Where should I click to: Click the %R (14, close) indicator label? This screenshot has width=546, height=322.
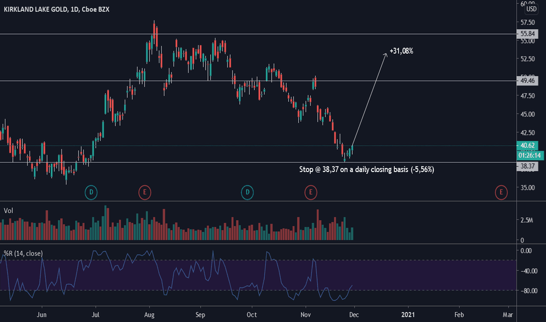(x=23, y=254)
